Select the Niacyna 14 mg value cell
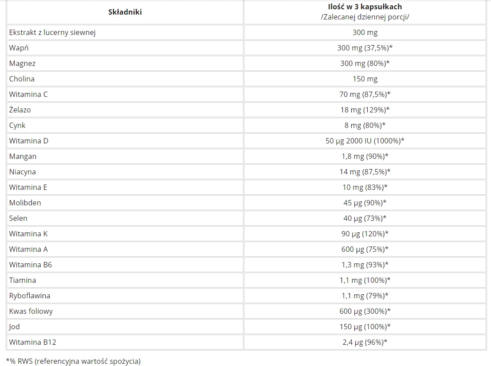The width and height of the screenshot is (491, 366). (x=365, y=172)
